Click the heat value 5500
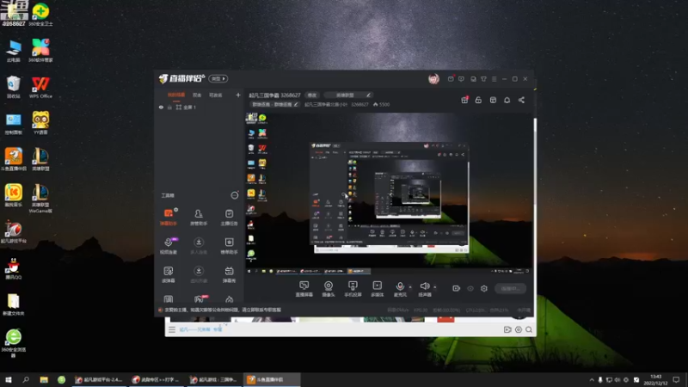The image size is (688, 387). tap(381, 104)
